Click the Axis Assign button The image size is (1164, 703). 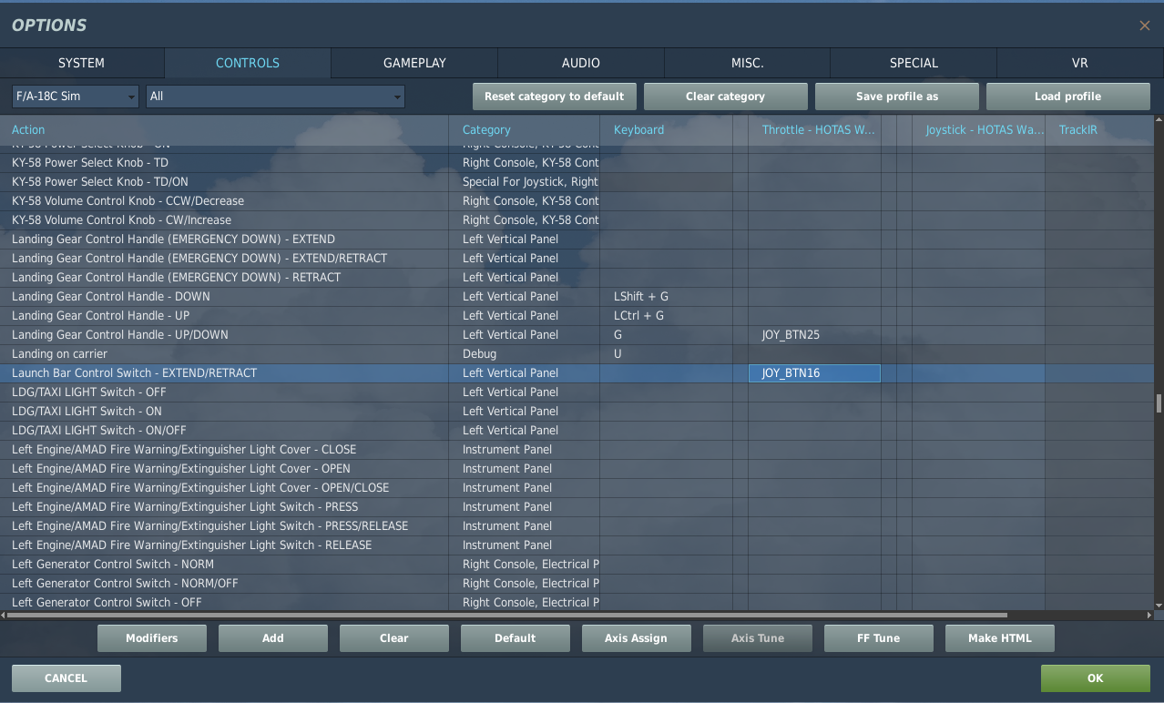pyautogui.click(x=637, y=638)
